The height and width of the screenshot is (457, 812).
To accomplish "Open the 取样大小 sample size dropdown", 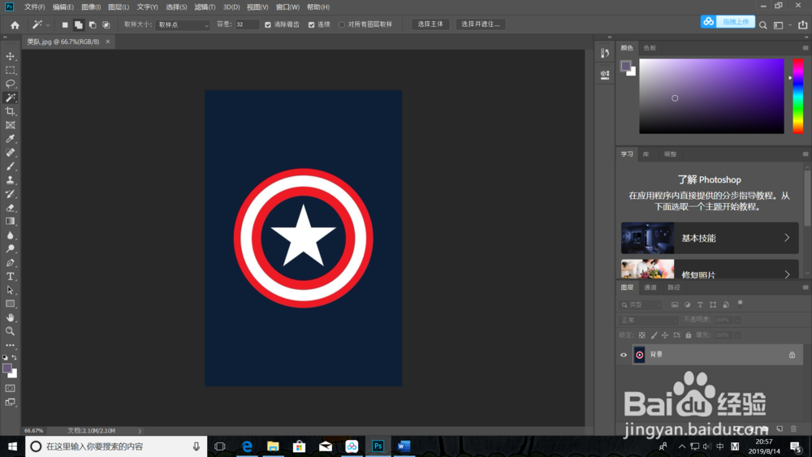I will (182, 25).
